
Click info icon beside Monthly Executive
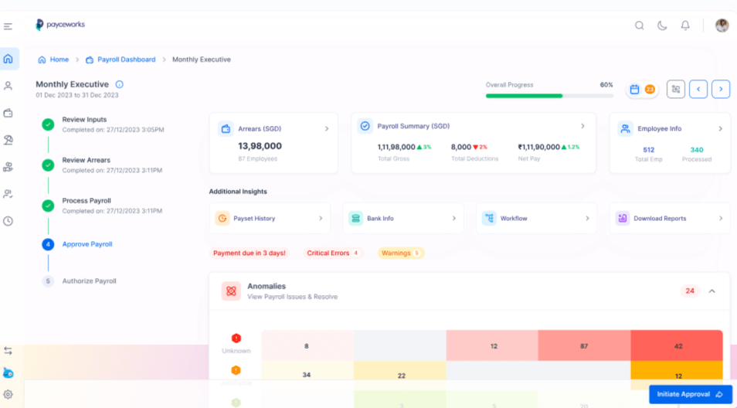click(x=120, y=84)
